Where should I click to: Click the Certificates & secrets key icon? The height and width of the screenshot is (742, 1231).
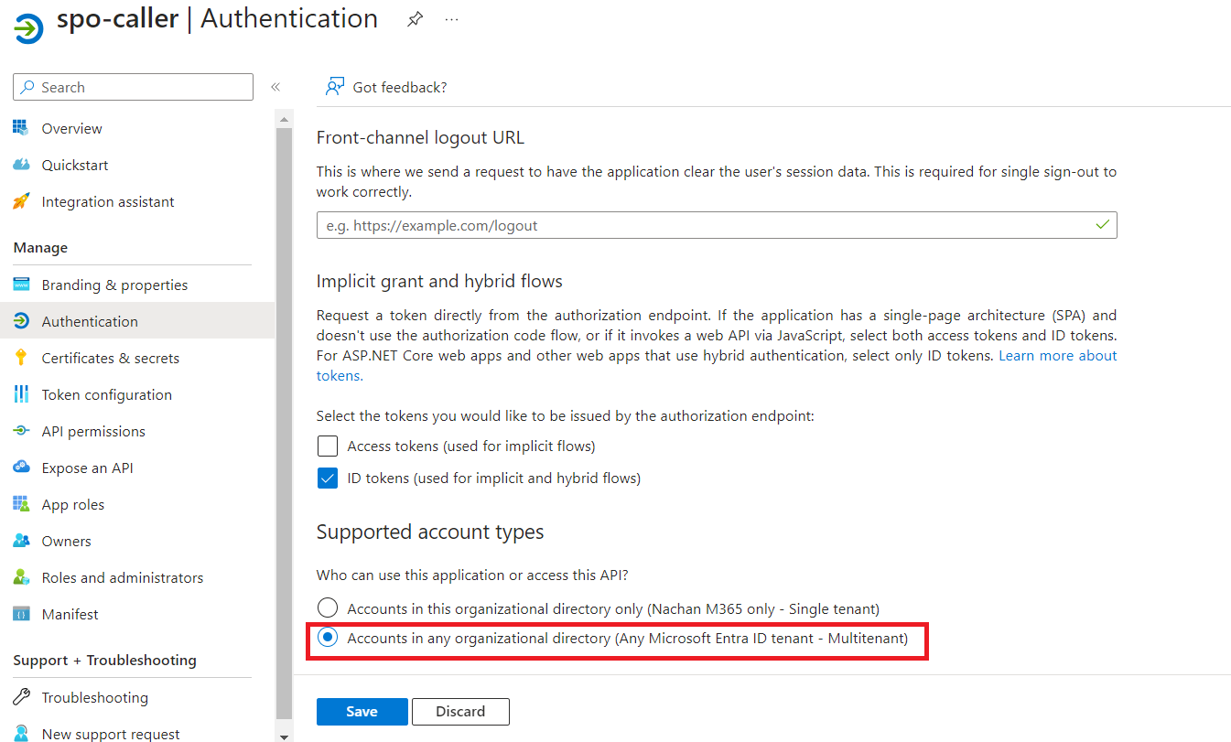tap(21, 358)
